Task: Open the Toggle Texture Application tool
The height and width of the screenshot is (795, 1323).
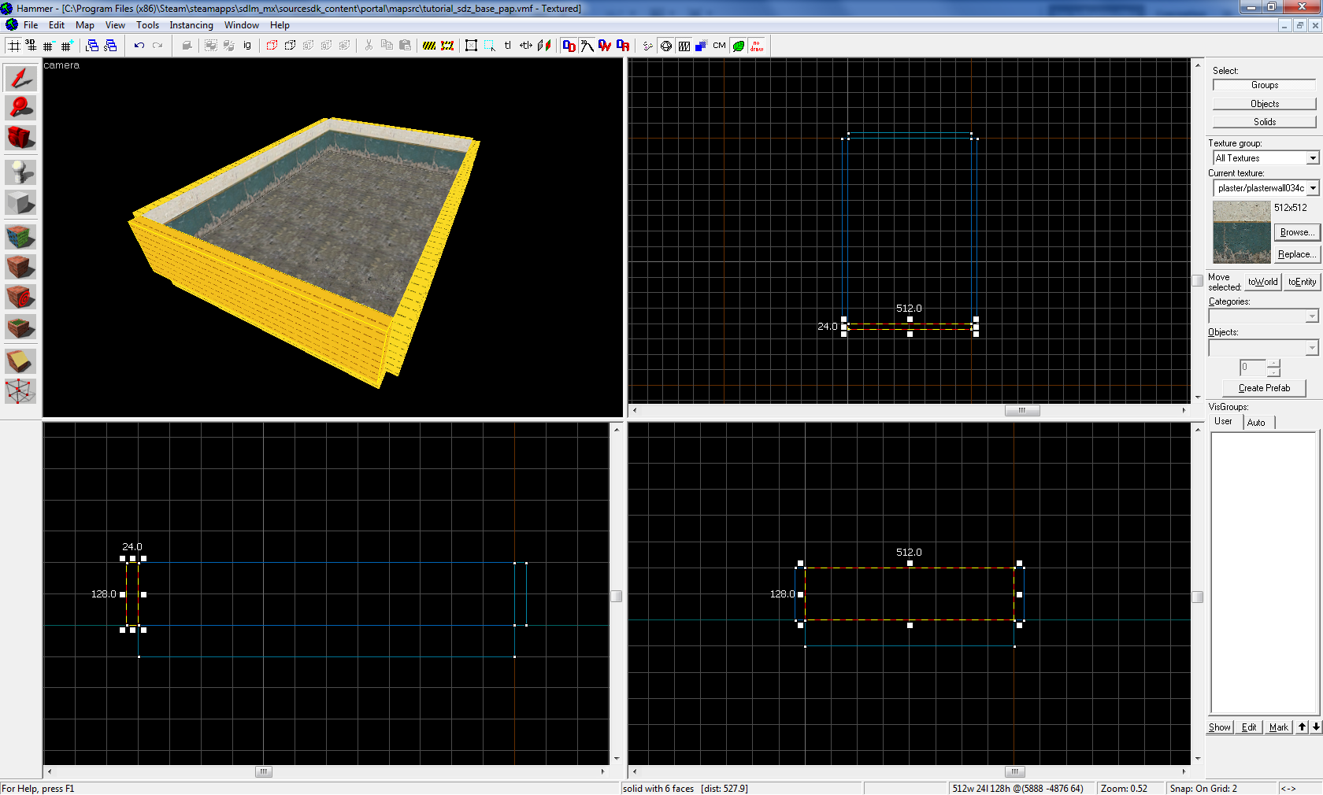Action: (x=20, y=237)
